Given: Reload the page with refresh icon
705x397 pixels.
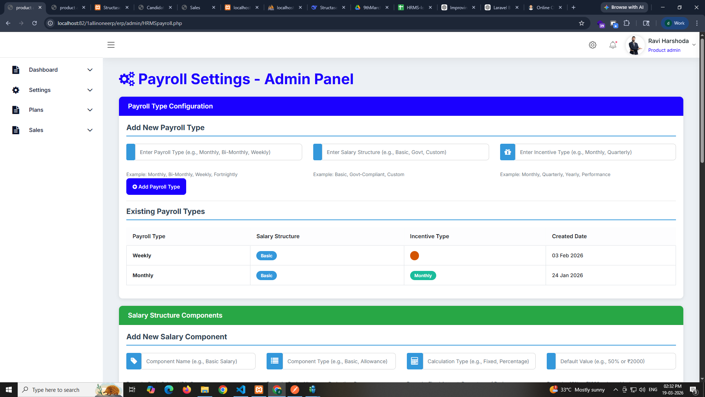Looking at the screenshot, I should click(35, 23).
